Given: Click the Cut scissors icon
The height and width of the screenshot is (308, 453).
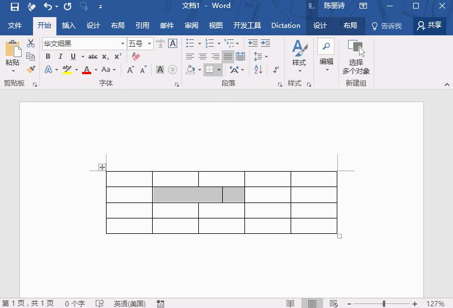Looking at the screenshot, I should [31, 43].
